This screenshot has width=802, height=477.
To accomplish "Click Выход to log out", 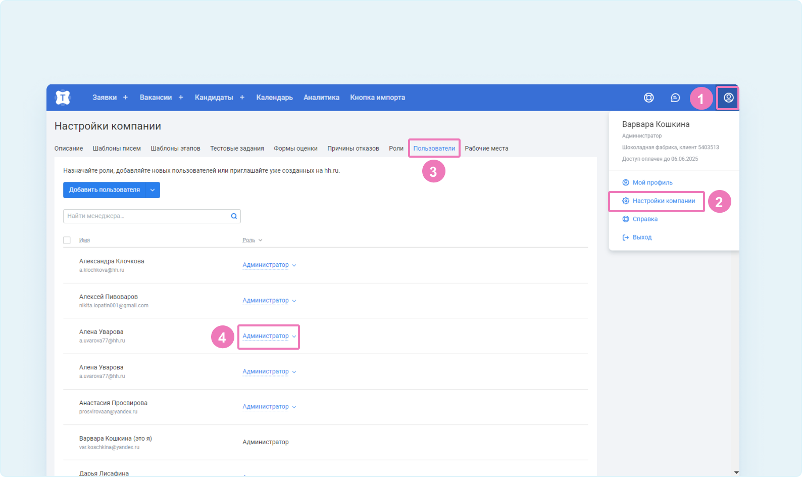I will [642, 237].
